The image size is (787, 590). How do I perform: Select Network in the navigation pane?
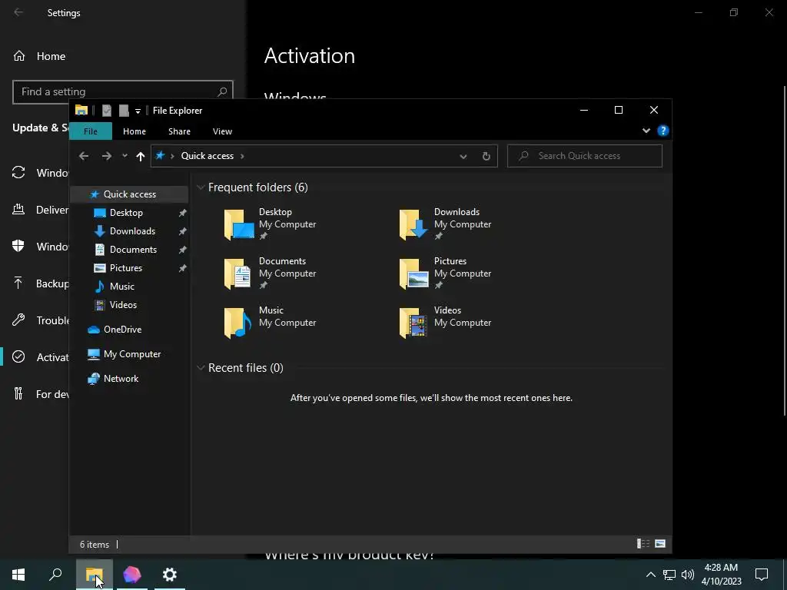121,379
